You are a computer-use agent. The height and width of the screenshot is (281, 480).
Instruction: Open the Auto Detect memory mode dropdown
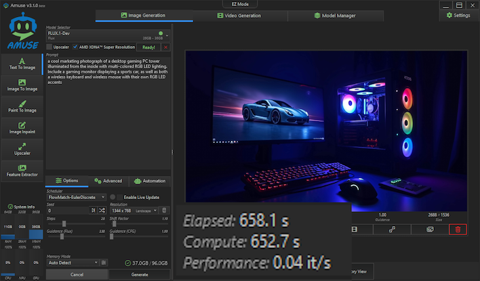pyautogui.click(x=73, y=263)
